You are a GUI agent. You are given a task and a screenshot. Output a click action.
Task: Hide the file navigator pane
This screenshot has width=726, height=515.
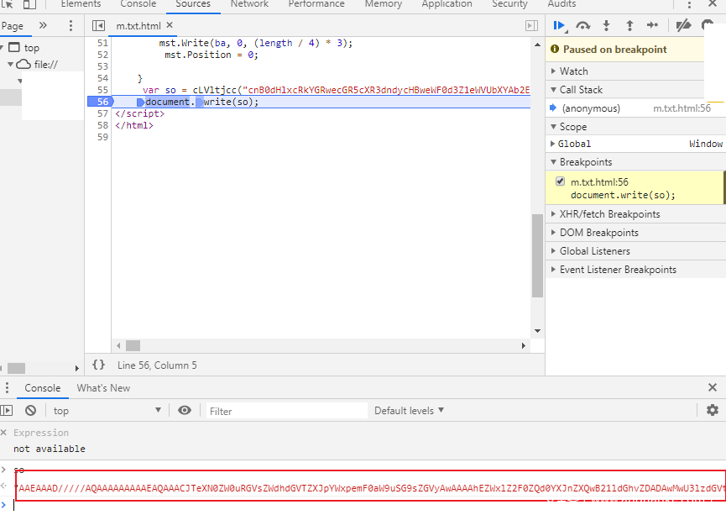pos(99,26)
